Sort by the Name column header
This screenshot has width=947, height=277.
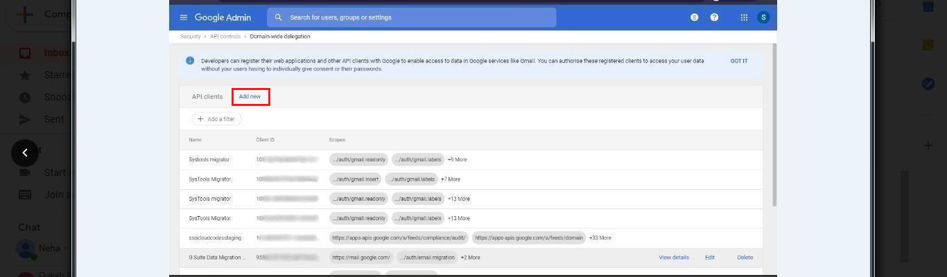point(195,140)
